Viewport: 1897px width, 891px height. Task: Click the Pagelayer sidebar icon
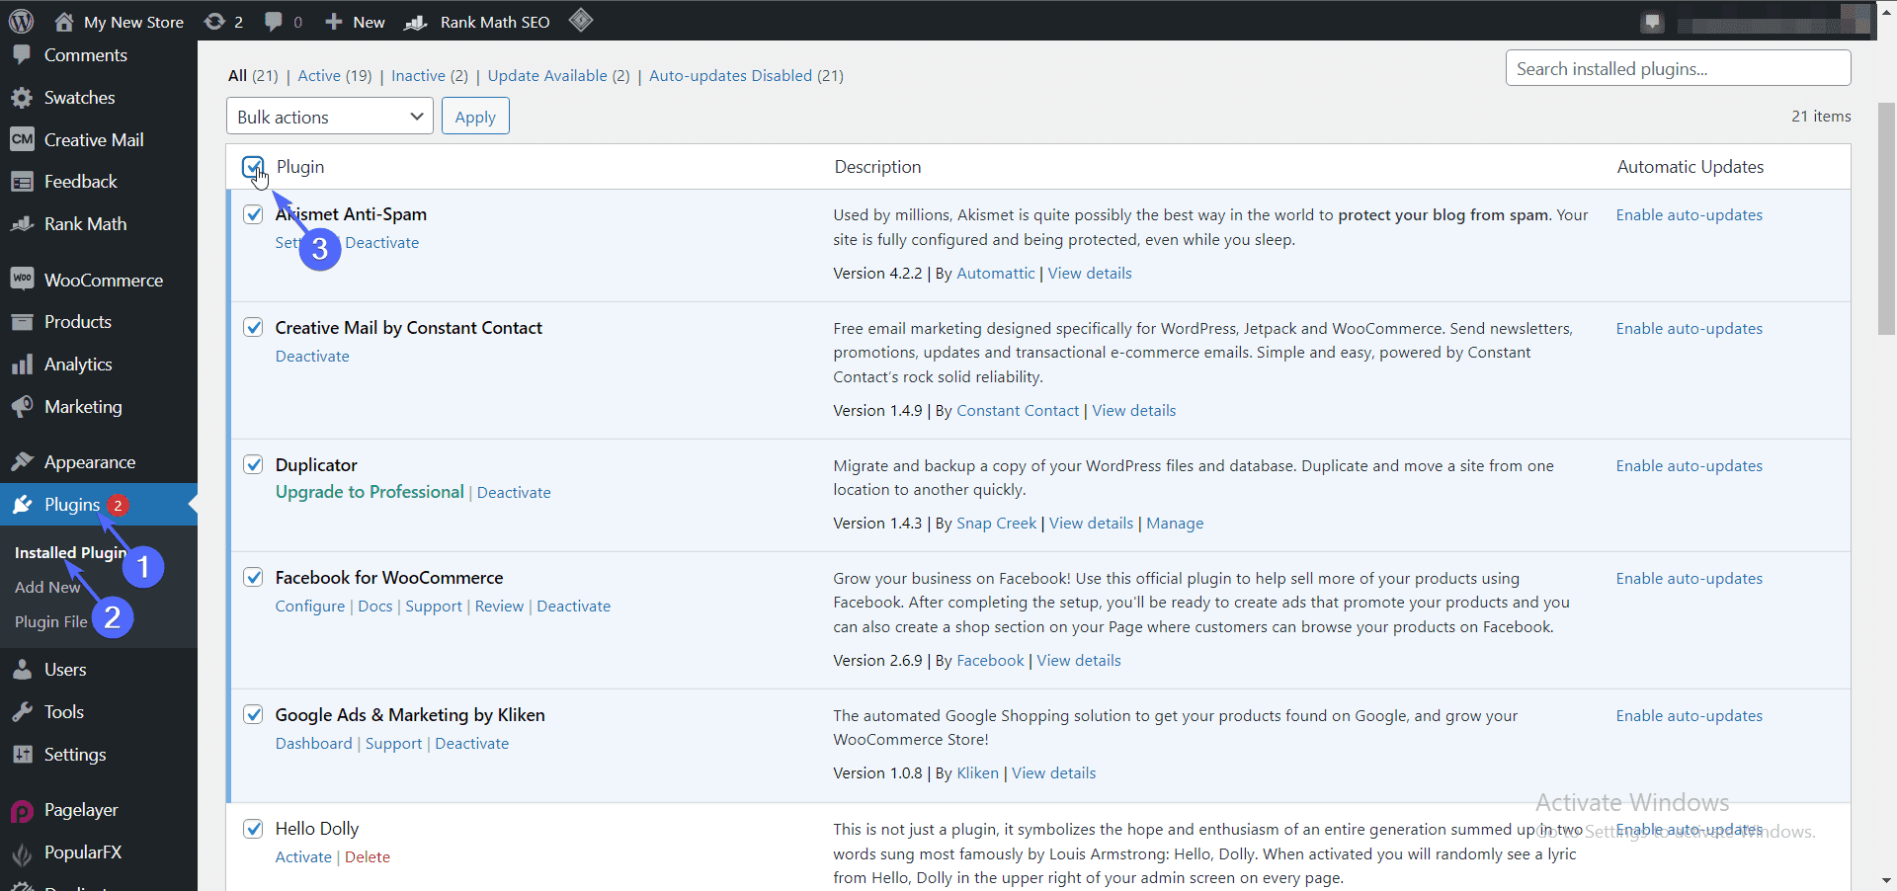click(x=22, y=811)
